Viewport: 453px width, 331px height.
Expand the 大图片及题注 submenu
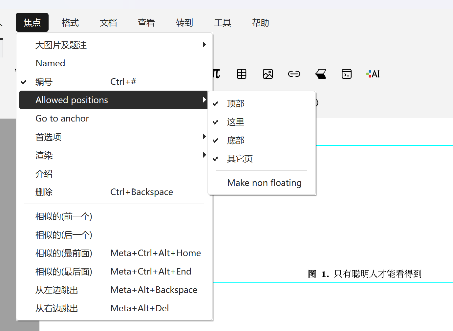[61, 45]
